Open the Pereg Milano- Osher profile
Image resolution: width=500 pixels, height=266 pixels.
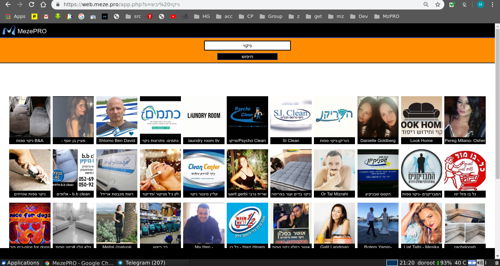(x=465, y=120)
